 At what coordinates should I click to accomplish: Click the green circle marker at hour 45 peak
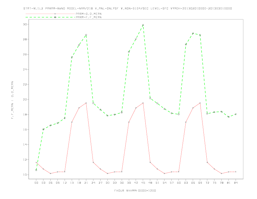click(143, 25)
